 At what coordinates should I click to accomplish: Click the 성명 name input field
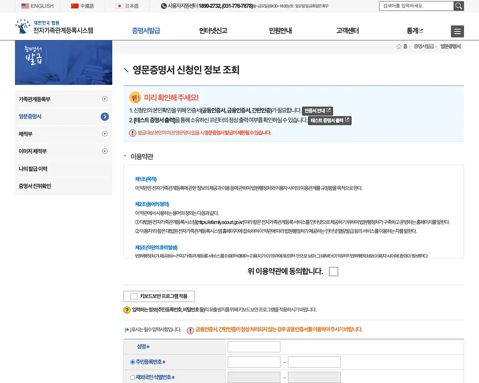pos(254,346)
